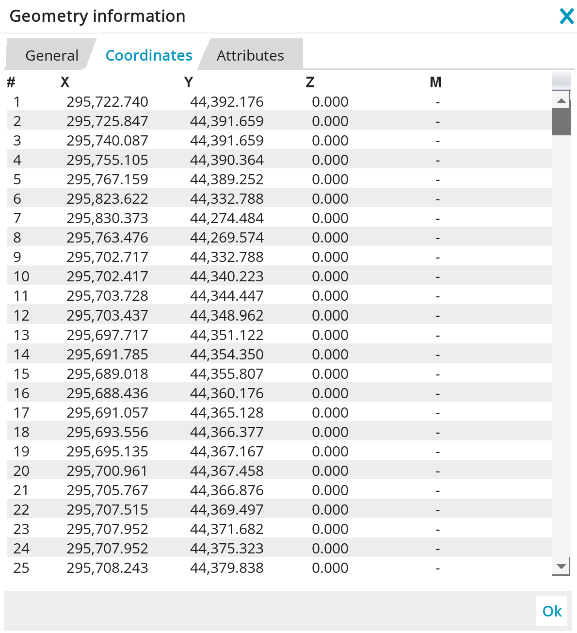Open the Attributes tab
Screen dimensions: 577x633
point(250,56)
